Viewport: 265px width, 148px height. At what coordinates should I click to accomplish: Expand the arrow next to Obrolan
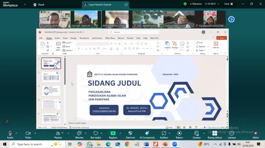coord(86,133)
